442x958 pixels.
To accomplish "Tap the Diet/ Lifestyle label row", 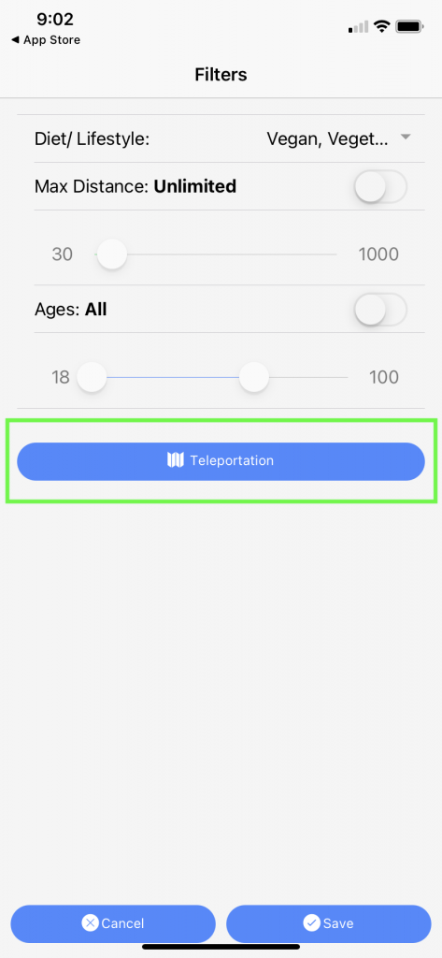I will click(229, 138).
